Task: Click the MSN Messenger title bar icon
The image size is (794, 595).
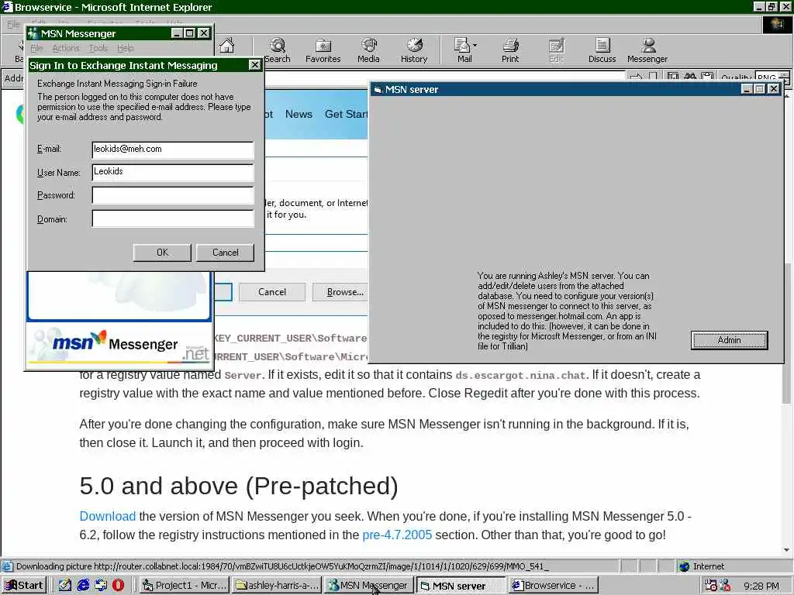Action: tap(33, 33)
